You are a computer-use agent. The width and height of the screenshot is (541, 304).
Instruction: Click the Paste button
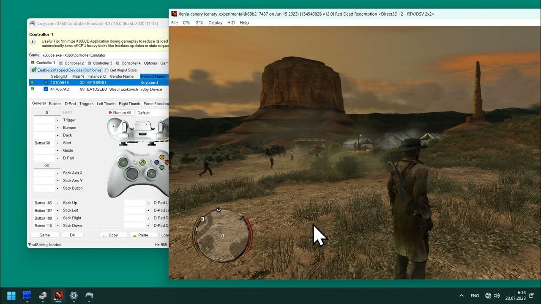click(x=143, y=235)
